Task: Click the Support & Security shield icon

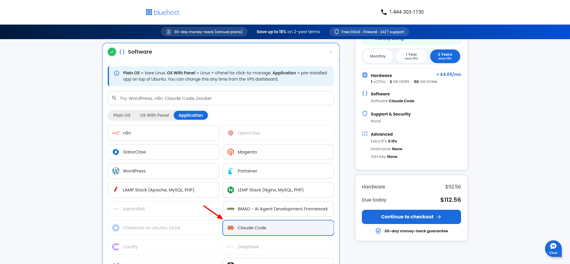Action: coord(365,113)
